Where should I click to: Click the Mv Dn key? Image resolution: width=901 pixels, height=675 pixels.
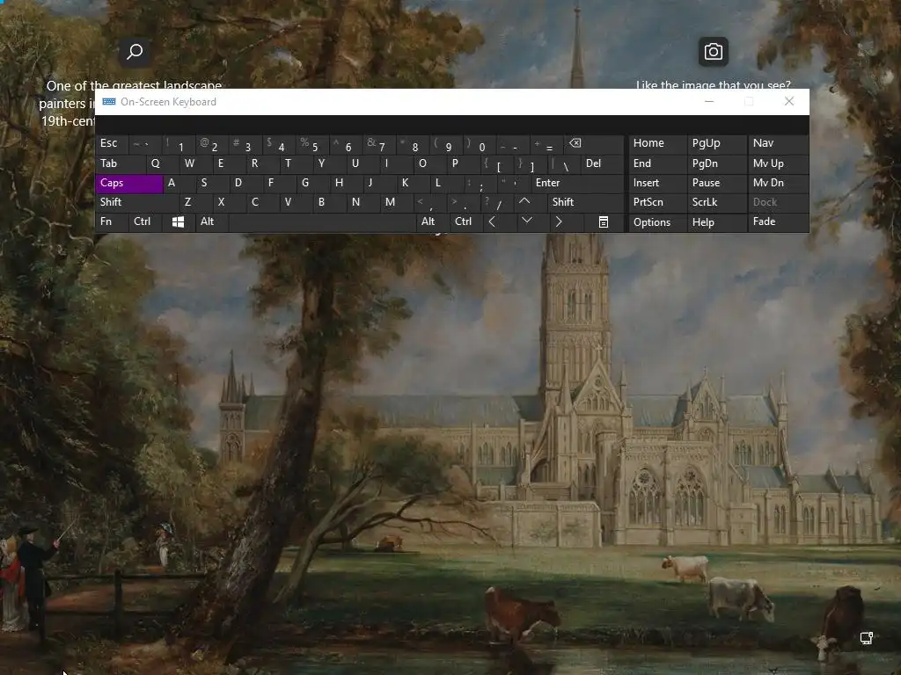[x=778, y=183]
